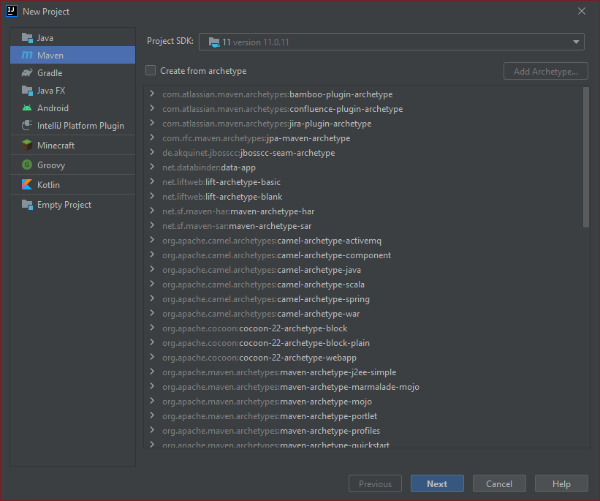Select camel-archetype-scala row text

(263, 285)
